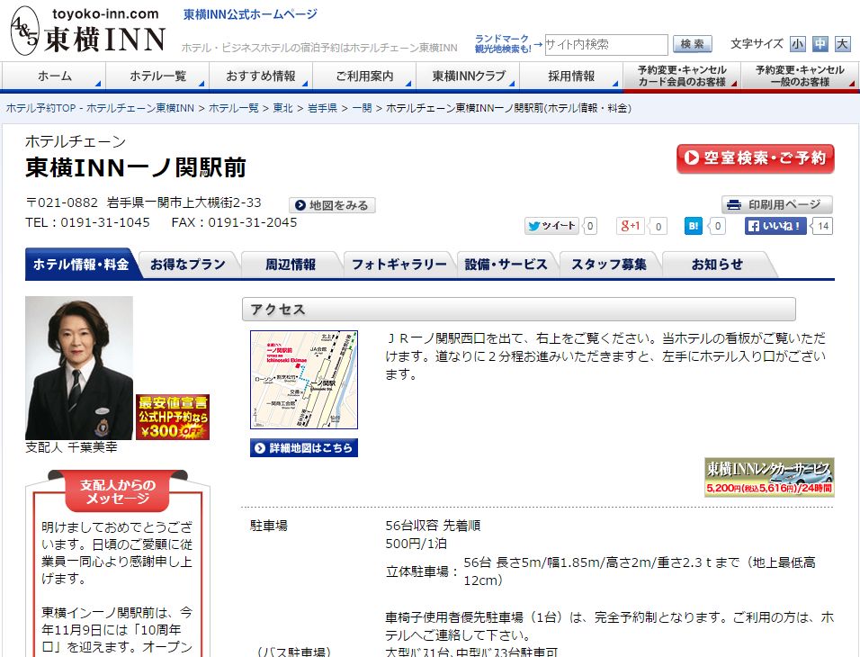
Task: Switch to the 設備・サービス tab
Action: point(506,265)
